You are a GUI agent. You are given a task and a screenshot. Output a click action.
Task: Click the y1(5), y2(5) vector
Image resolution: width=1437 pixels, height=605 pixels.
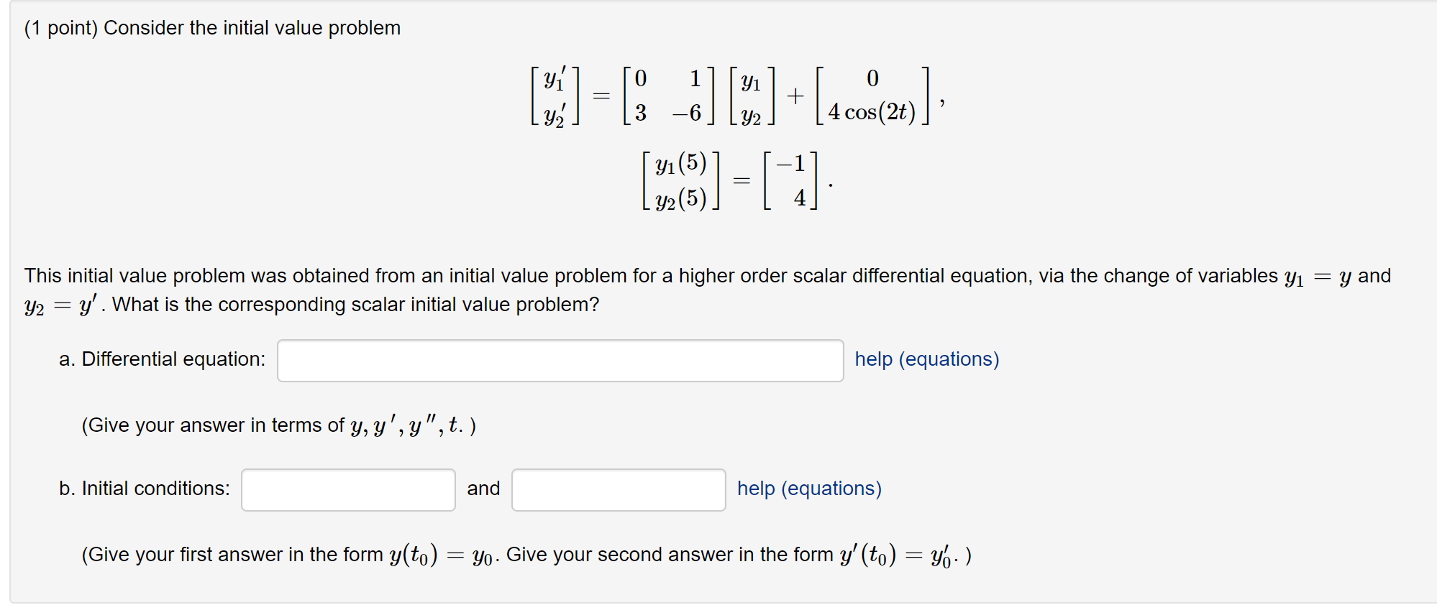[680, 180]
